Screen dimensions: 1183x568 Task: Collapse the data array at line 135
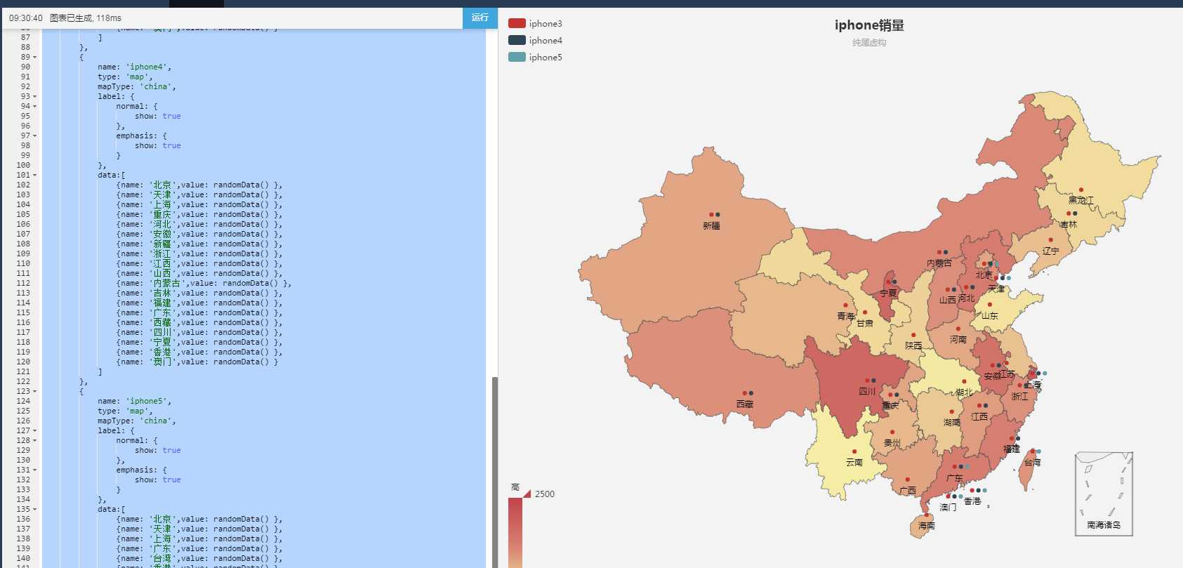coord(35,509)
